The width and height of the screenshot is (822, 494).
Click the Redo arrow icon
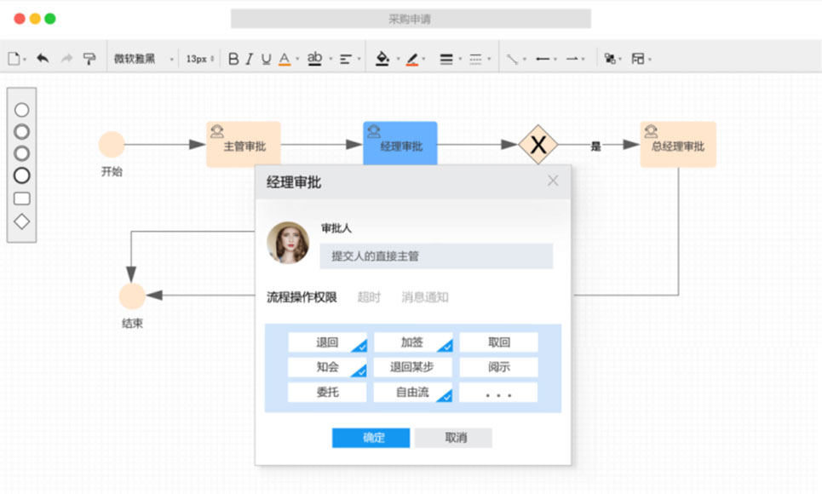[67, 58]
